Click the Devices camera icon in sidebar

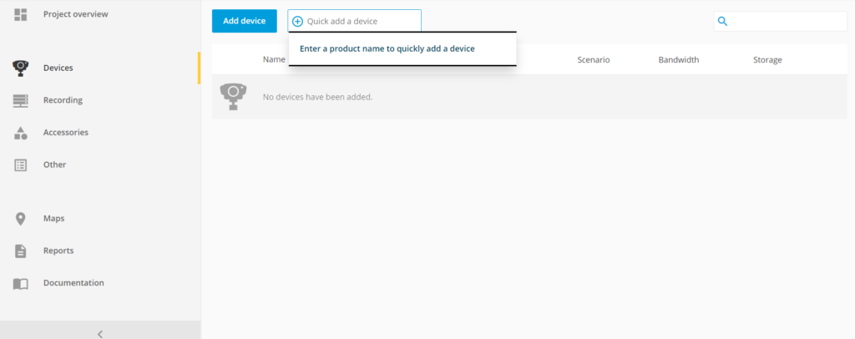pos(20,68)
